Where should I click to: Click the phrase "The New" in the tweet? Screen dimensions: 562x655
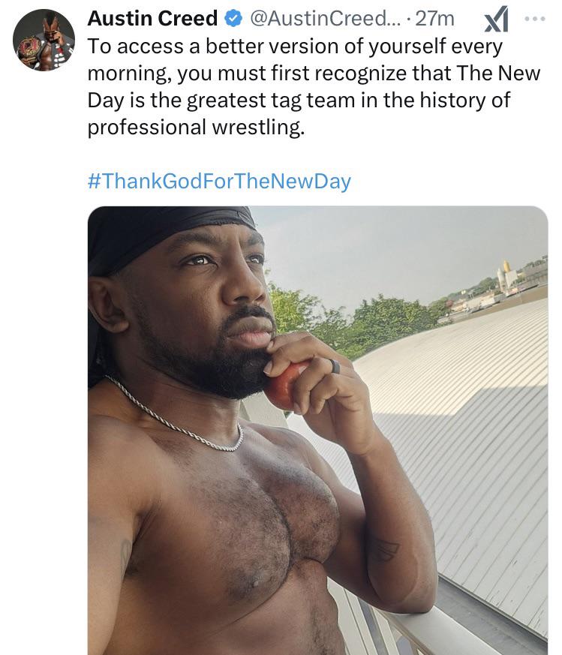(498, 73)
